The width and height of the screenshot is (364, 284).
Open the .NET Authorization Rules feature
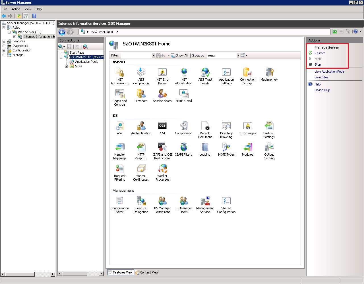[120, 76]
